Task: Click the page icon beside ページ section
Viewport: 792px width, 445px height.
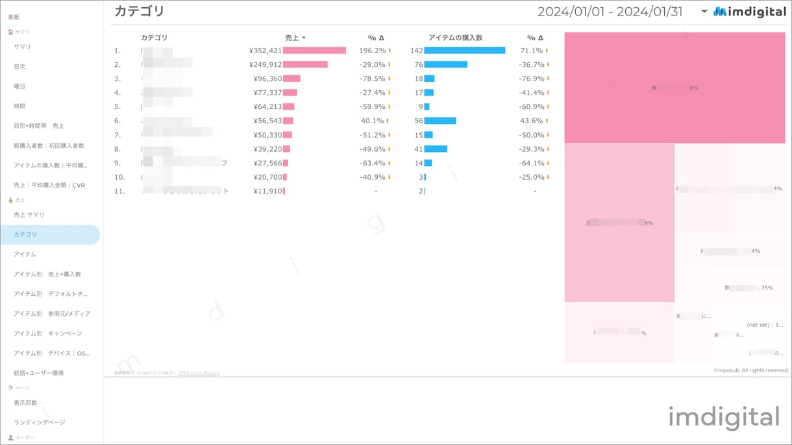Action: [x=10, y=388]
